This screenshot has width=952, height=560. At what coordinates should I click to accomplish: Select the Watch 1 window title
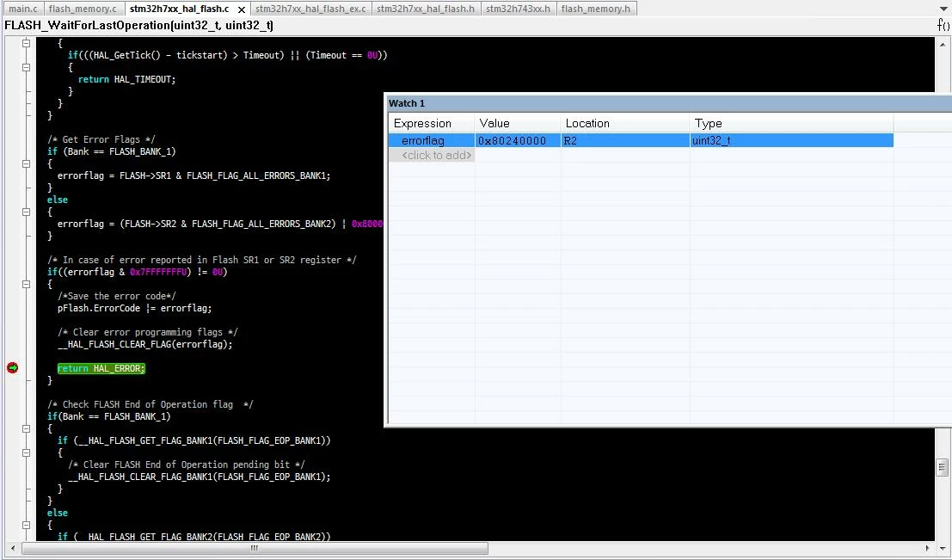(x=406, y=103)
